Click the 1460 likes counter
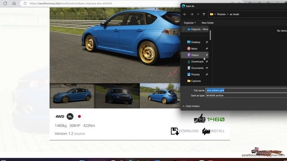The height and width of the screenshot is (161, 287). tap(216, 119)
